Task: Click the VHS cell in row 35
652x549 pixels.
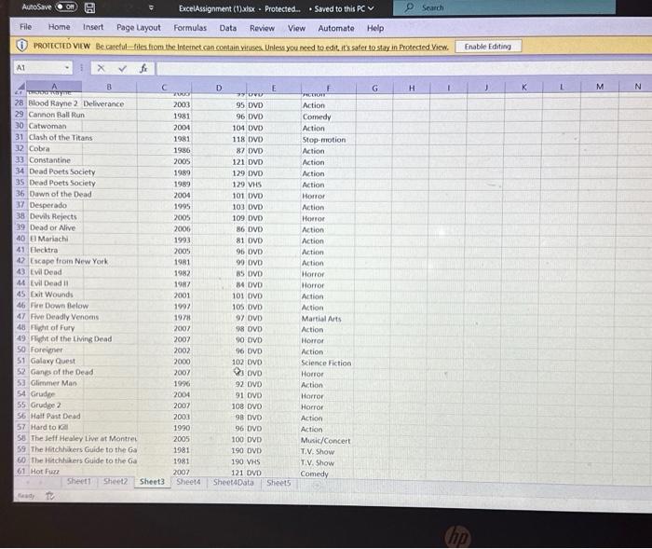Action: pos(274,185)
